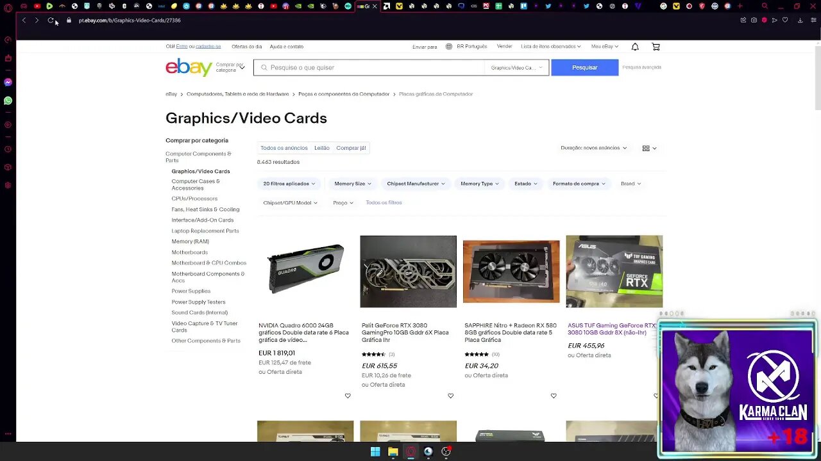Open eBay notifications bell

(635, 47)
